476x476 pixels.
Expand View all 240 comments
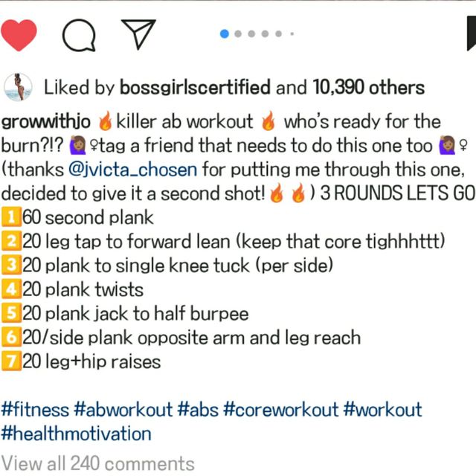tap(97, 464)
